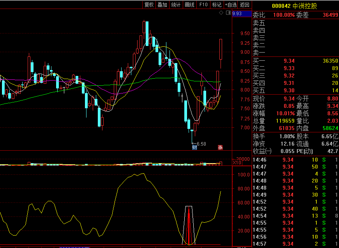Click the 涨跌 0.85 value

click(x=289, y=106)
